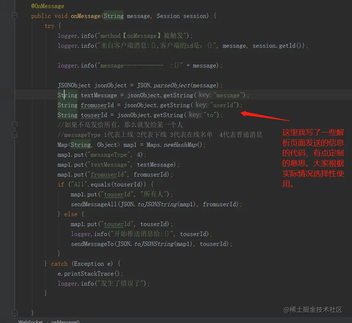Click the fold end marker at method closing brace
Screen dimensions: 352x323
point(15,312)
